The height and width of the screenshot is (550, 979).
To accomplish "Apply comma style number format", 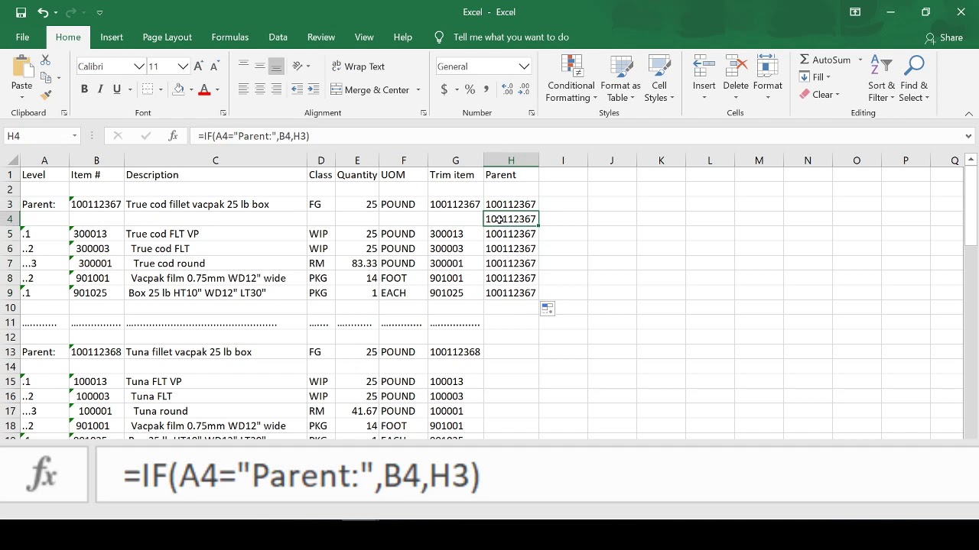I will (x=486, y=89).
